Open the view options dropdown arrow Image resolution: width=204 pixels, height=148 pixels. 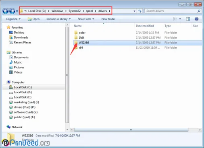(180, 19)
